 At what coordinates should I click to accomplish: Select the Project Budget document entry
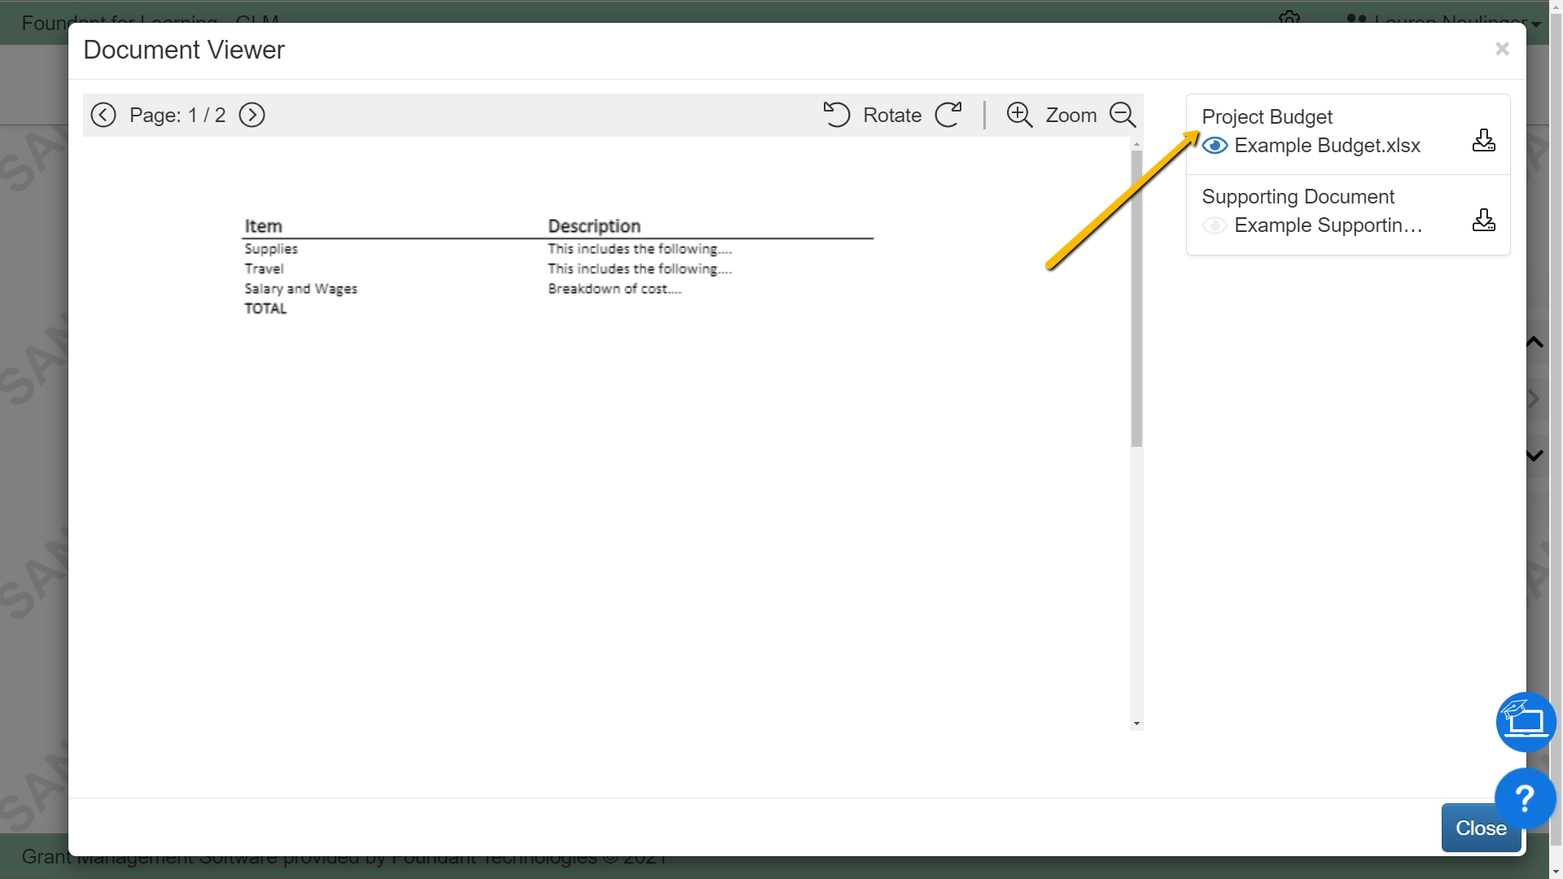pyautogui.click(x=1267, y=117)
